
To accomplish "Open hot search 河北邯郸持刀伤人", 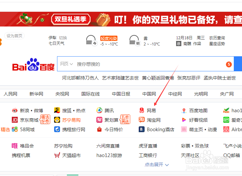I will pyautogui.click(x=80, y=78).
